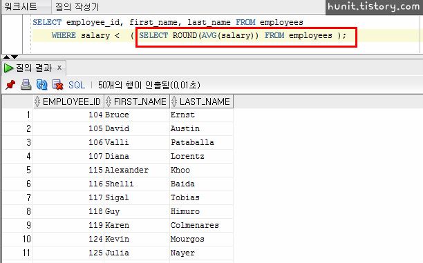This screenshot has width=423, height=263.
Task: Select employee ID cell 107
Action: [68, 156]
